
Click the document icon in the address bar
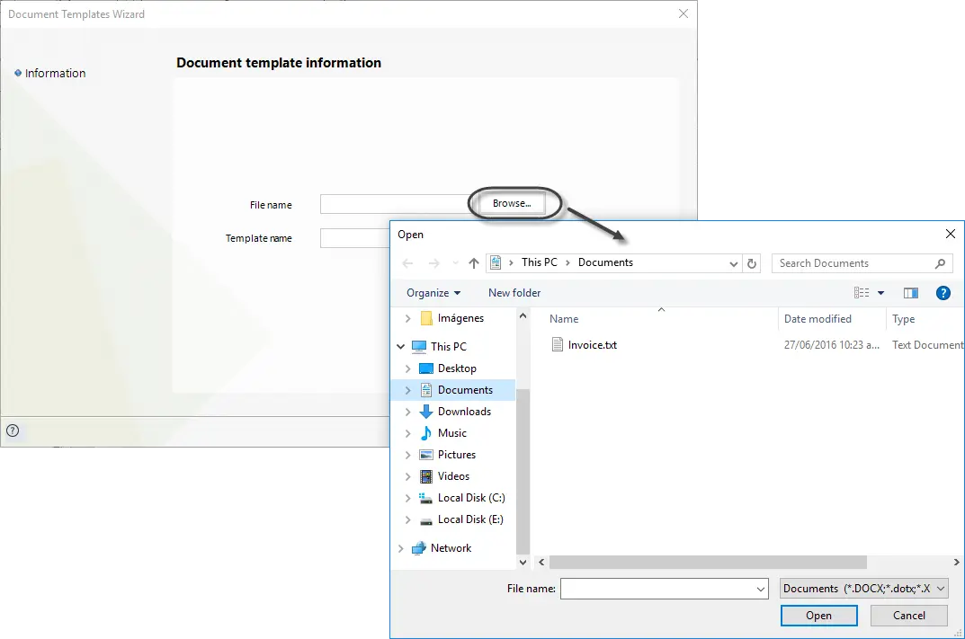pos(496,262)
